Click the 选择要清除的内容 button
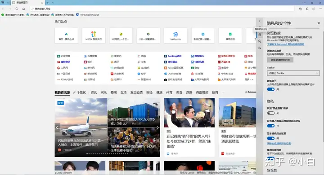This screenshot has height=175, width=324. click(x=280, y=60)
